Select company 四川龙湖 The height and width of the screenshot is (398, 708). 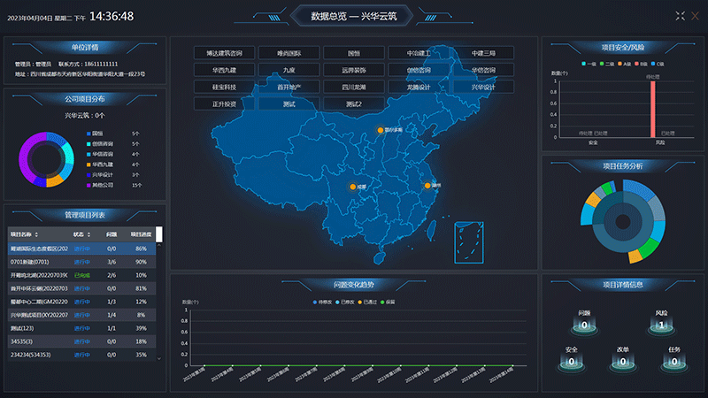(x=354, y=87)
